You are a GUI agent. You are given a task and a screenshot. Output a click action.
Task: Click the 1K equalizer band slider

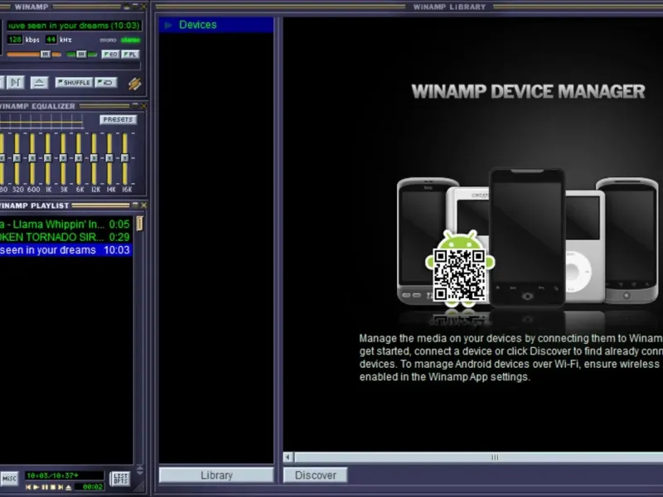pos(47,158)
